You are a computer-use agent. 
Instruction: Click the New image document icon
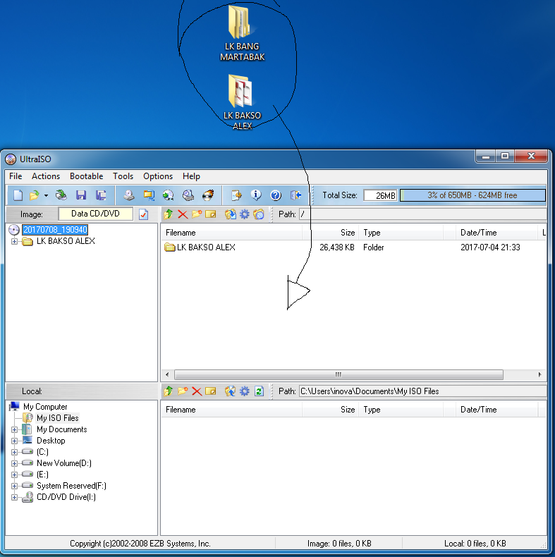point(18,195)
